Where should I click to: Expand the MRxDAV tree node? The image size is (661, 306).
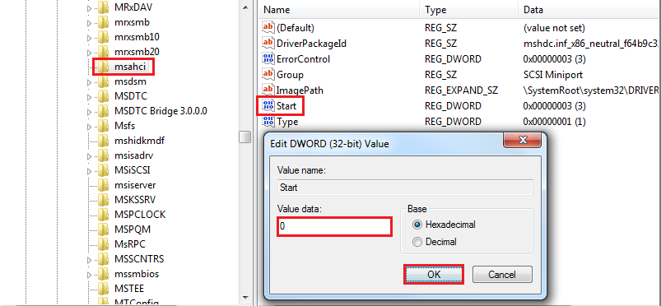pos(89,8)
